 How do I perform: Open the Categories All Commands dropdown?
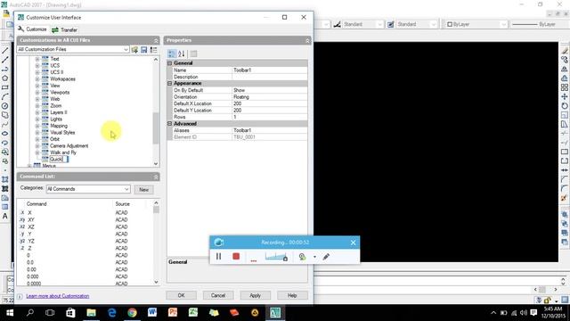coord(126,189)
